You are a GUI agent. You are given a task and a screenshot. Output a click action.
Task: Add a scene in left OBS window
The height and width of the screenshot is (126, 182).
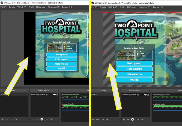point(2,119)
